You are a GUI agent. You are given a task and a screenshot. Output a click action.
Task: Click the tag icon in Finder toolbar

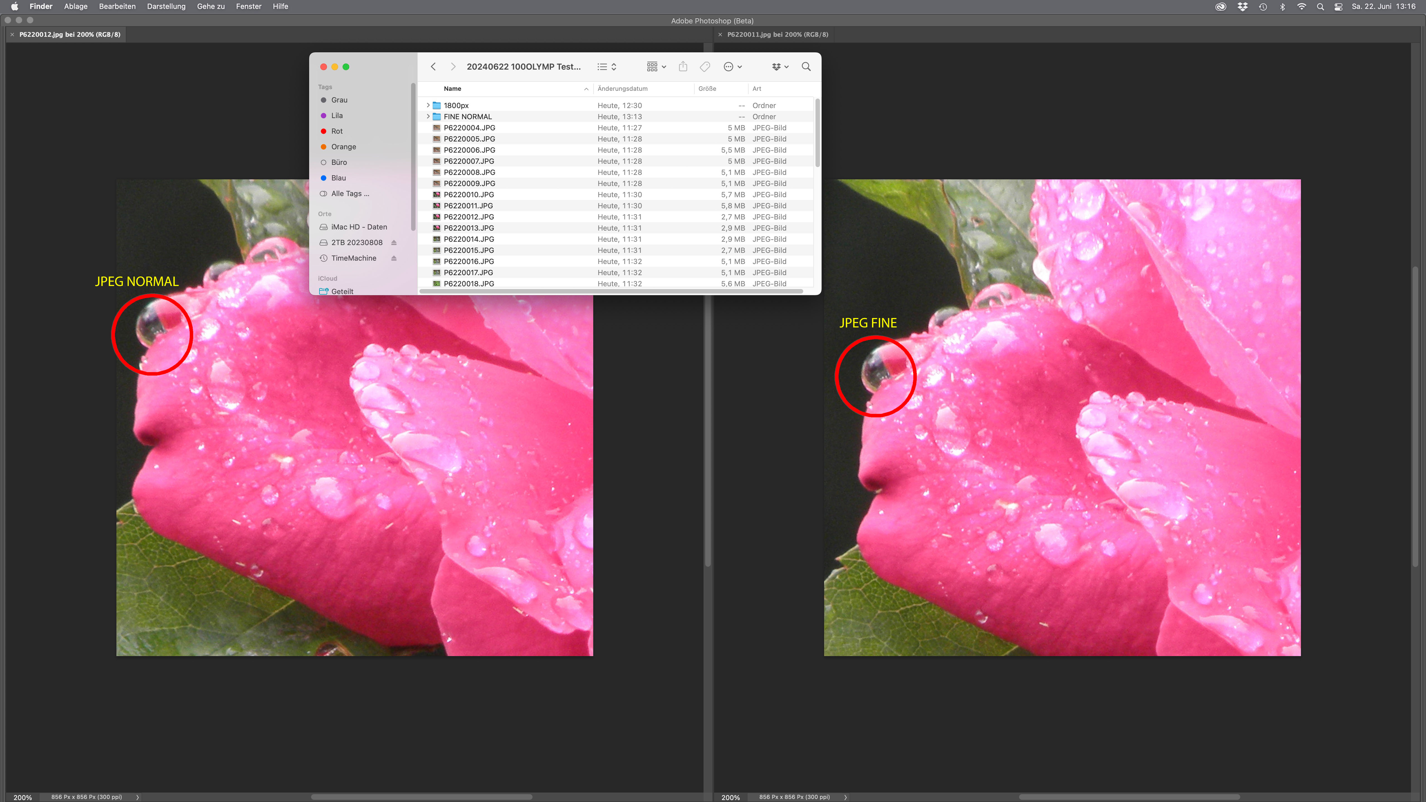(x=705, y=67)
